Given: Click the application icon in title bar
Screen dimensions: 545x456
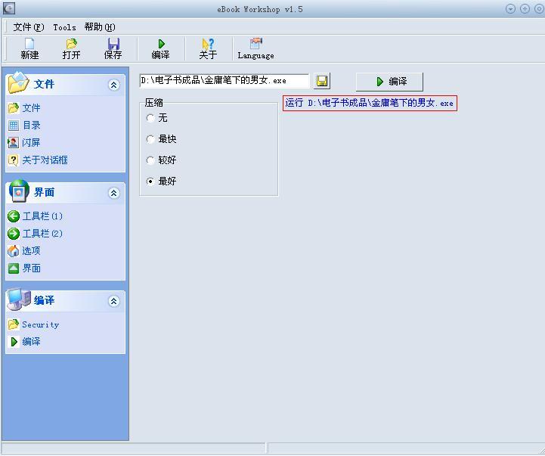Looking at the screenshot, I should pos(9,8).
